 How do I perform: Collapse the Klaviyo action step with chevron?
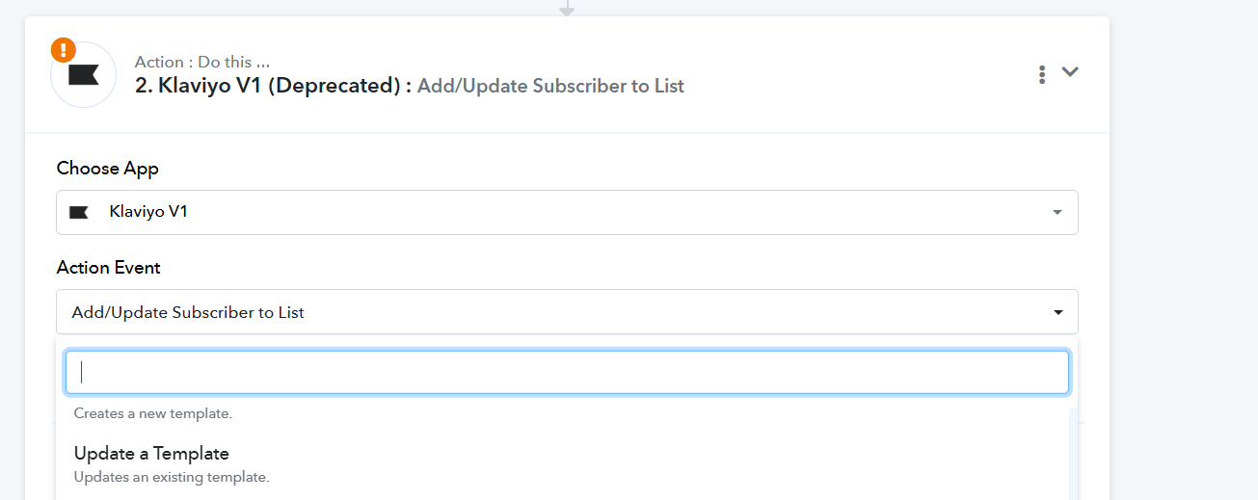(x=1070, y=72)
